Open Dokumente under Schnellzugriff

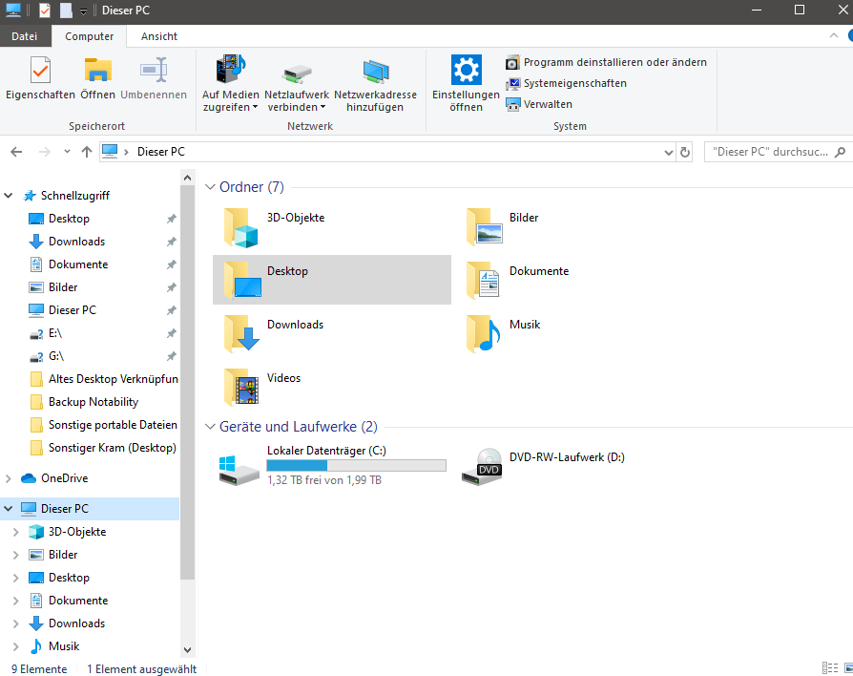point(78,264)
